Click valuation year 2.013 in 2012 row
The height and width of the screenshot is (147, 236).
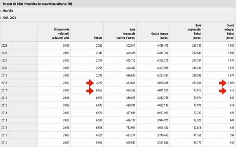66,128
